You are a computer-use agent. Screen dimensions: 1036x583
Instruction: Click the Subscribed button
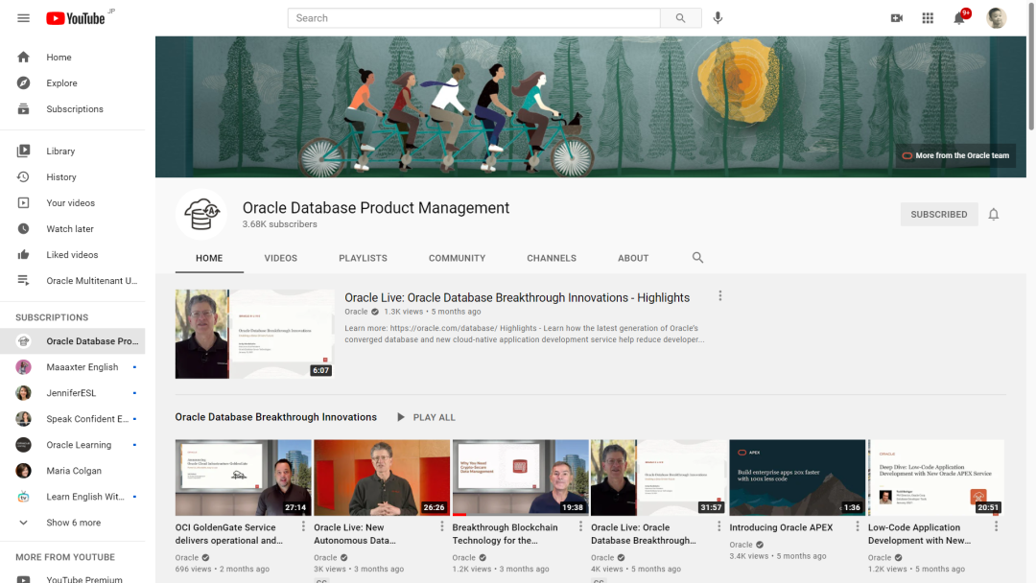[x=939, y=215]
